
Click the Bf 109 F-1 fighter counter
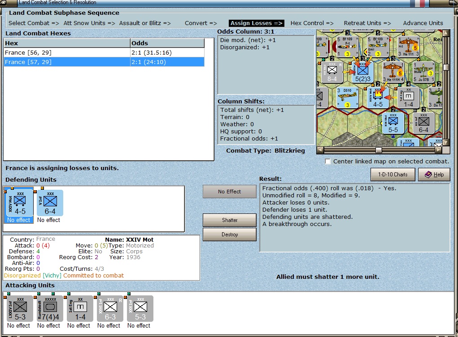pyautogui.click(x=347, y=46)
